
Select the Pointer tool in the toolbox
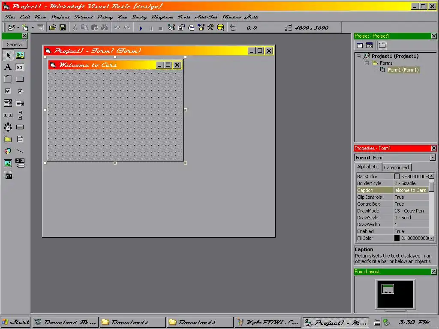click(x=8, y=55)
